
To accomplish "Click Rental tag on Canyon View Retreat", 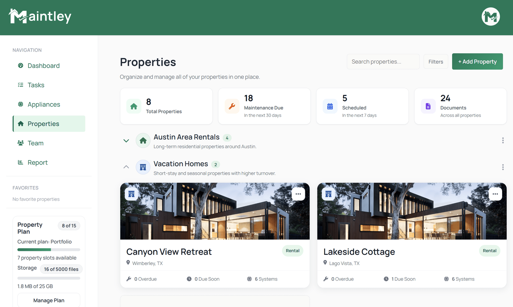I will [x=292, y=251].
